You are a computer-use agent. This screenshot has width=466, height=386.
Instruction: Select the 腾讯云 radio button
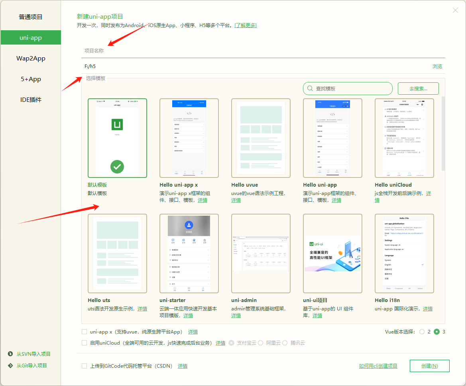click(x=285, y=343)
